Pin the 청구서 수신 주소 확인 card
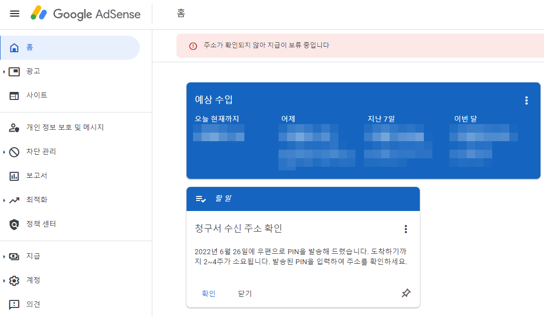 406,293
